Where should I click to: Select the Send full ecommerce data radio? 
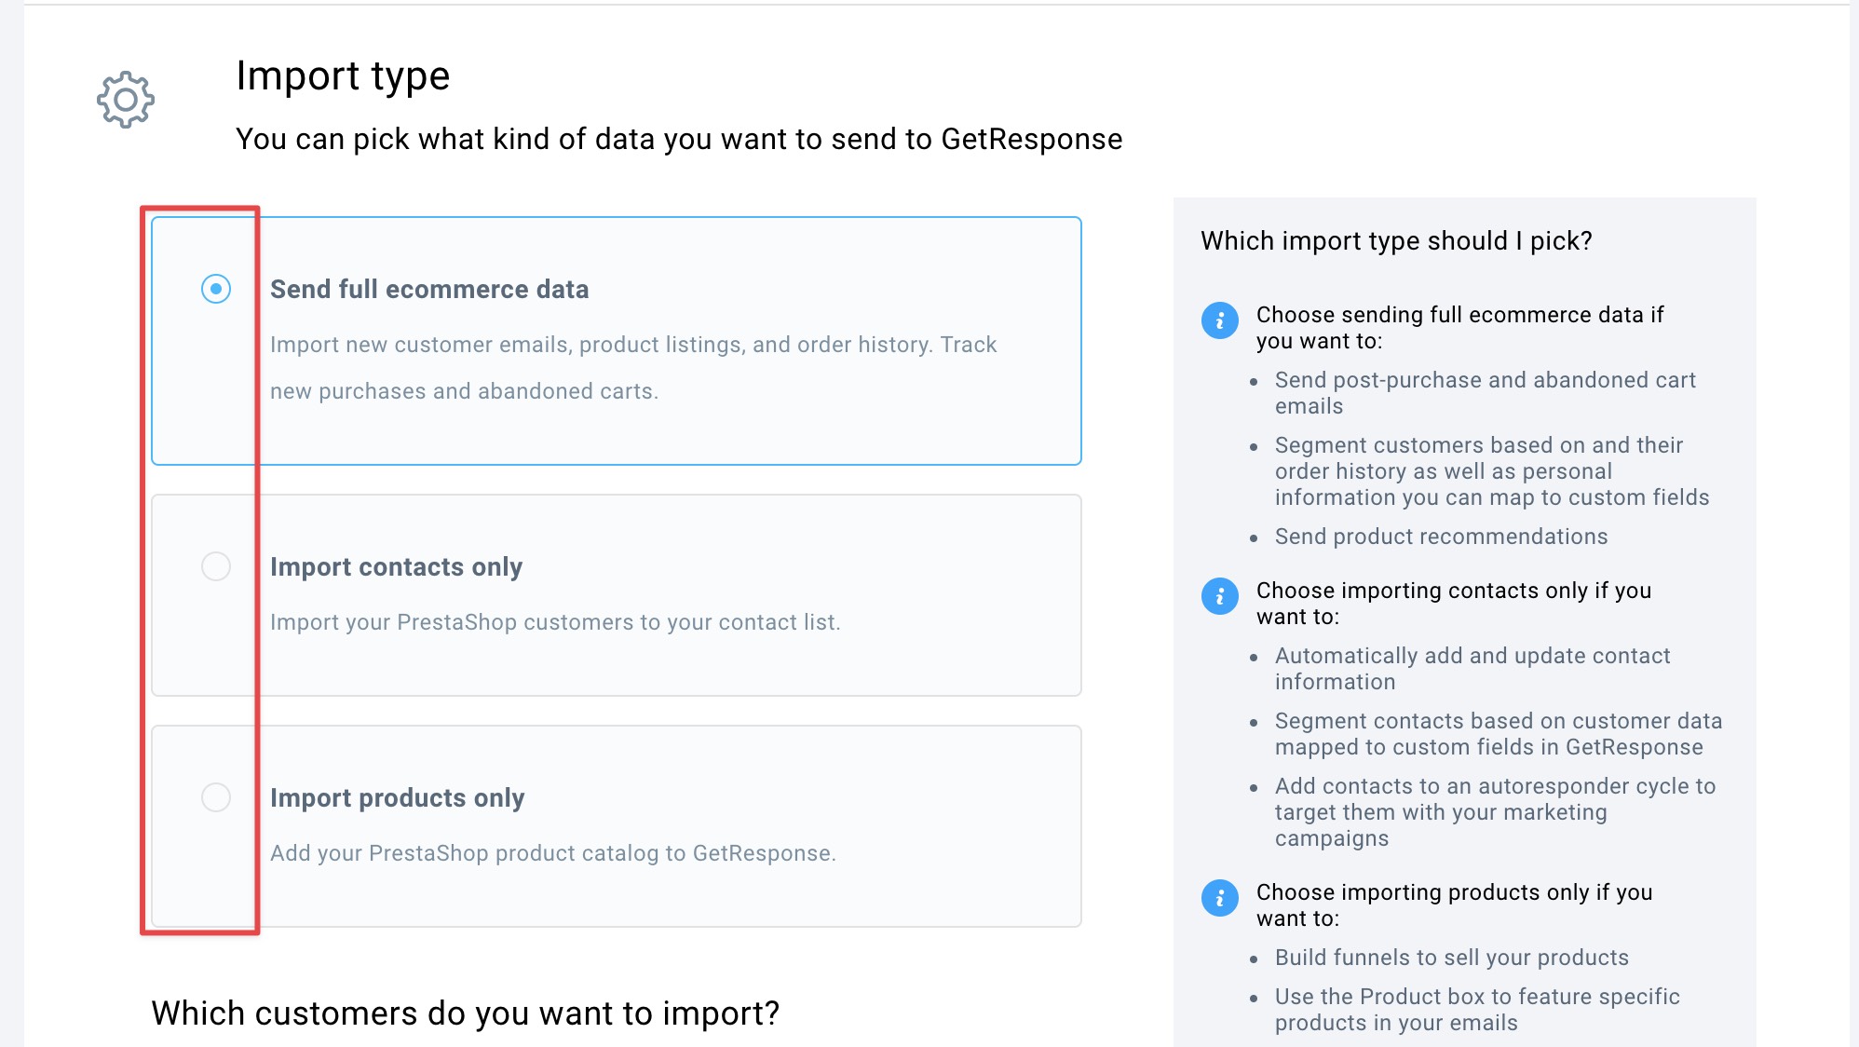(216, 289)
